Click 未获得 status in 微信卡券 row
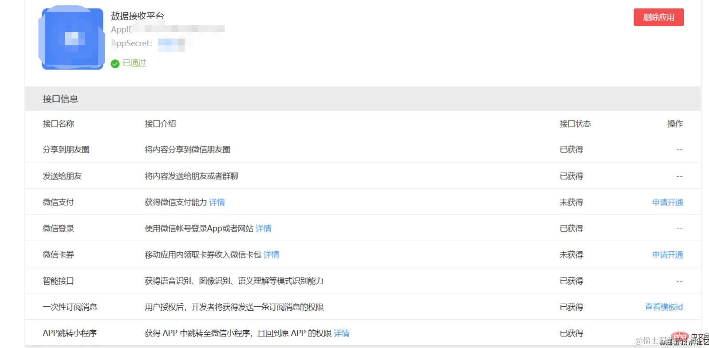Screen dimensions: 709x348 571,254
